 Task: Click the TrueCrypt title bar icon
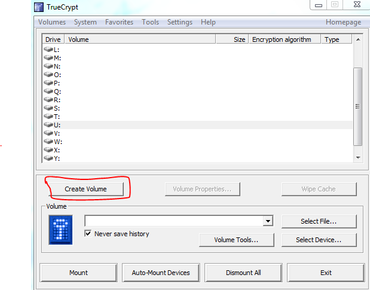[x=39, y=7]
